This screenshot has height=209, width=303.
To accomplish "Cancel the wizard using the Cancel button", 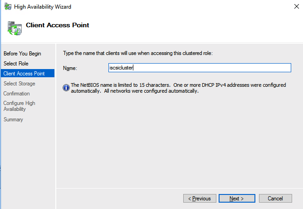I will pyautogui.click(x=275, y=199).
